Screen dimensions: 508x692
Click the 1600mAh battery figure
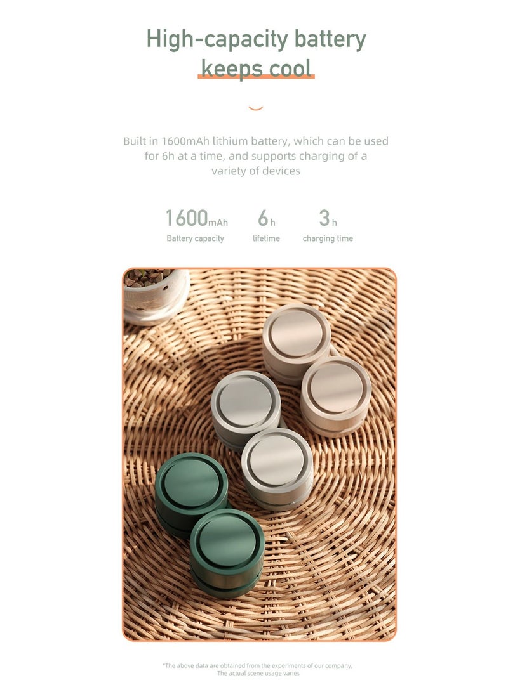point(196,218)
